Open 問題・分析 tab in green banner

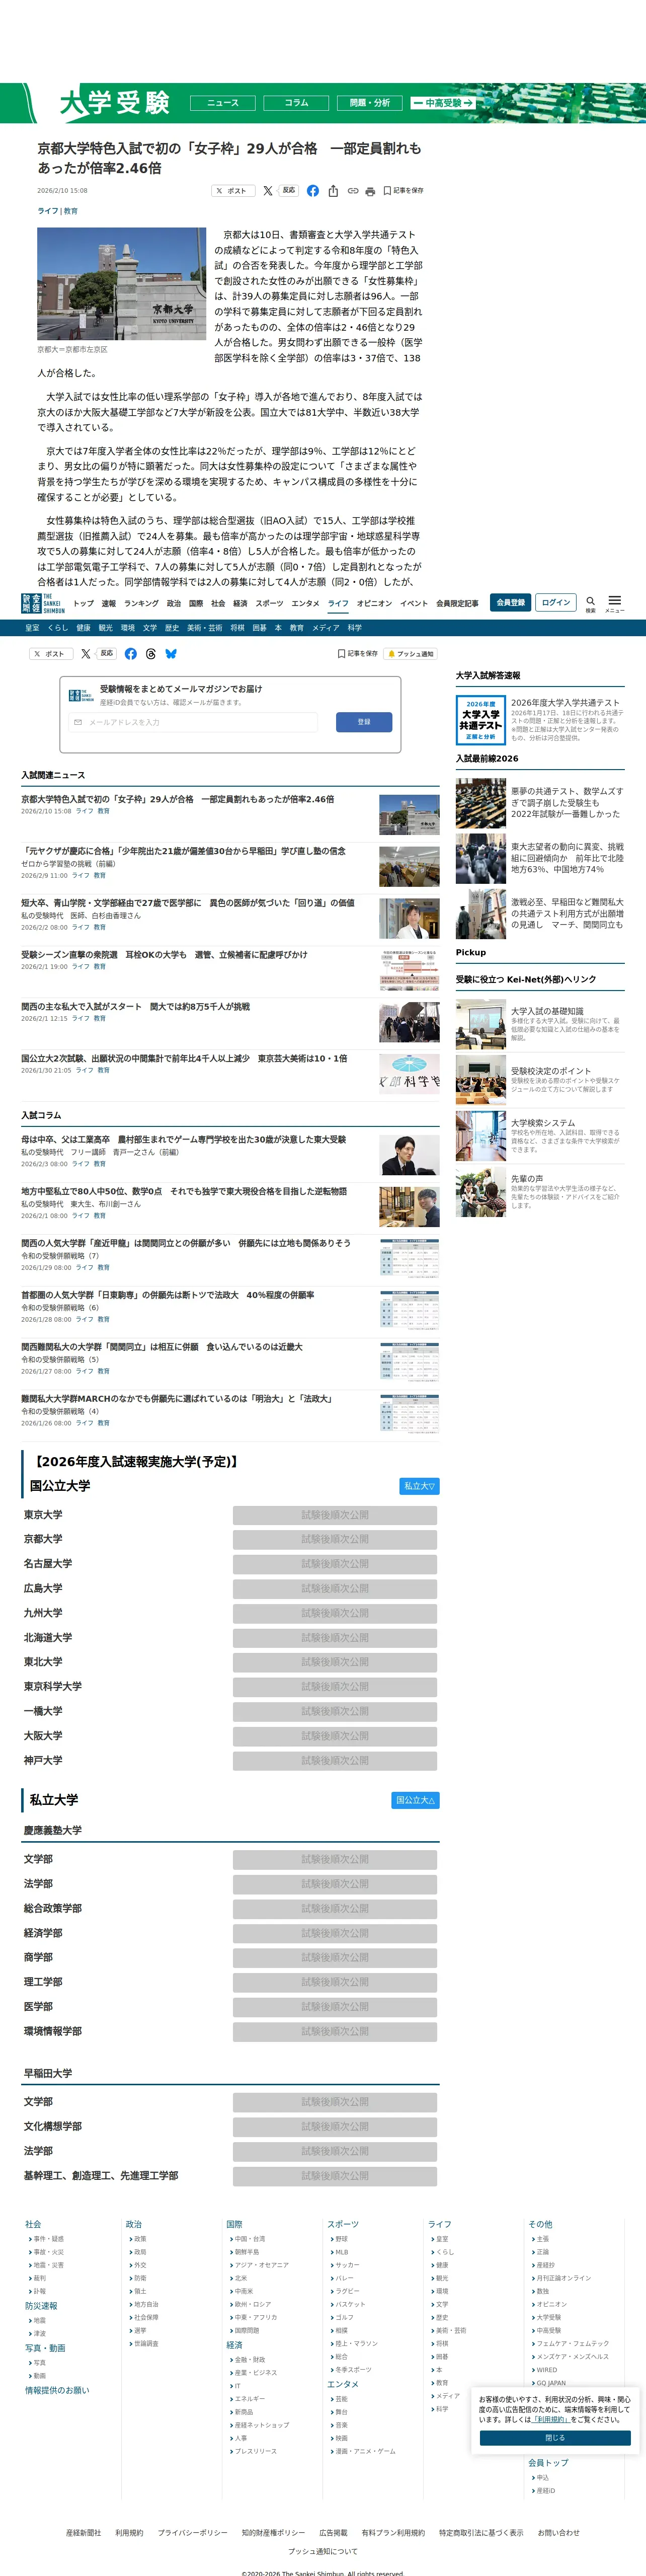click(370, 103)
